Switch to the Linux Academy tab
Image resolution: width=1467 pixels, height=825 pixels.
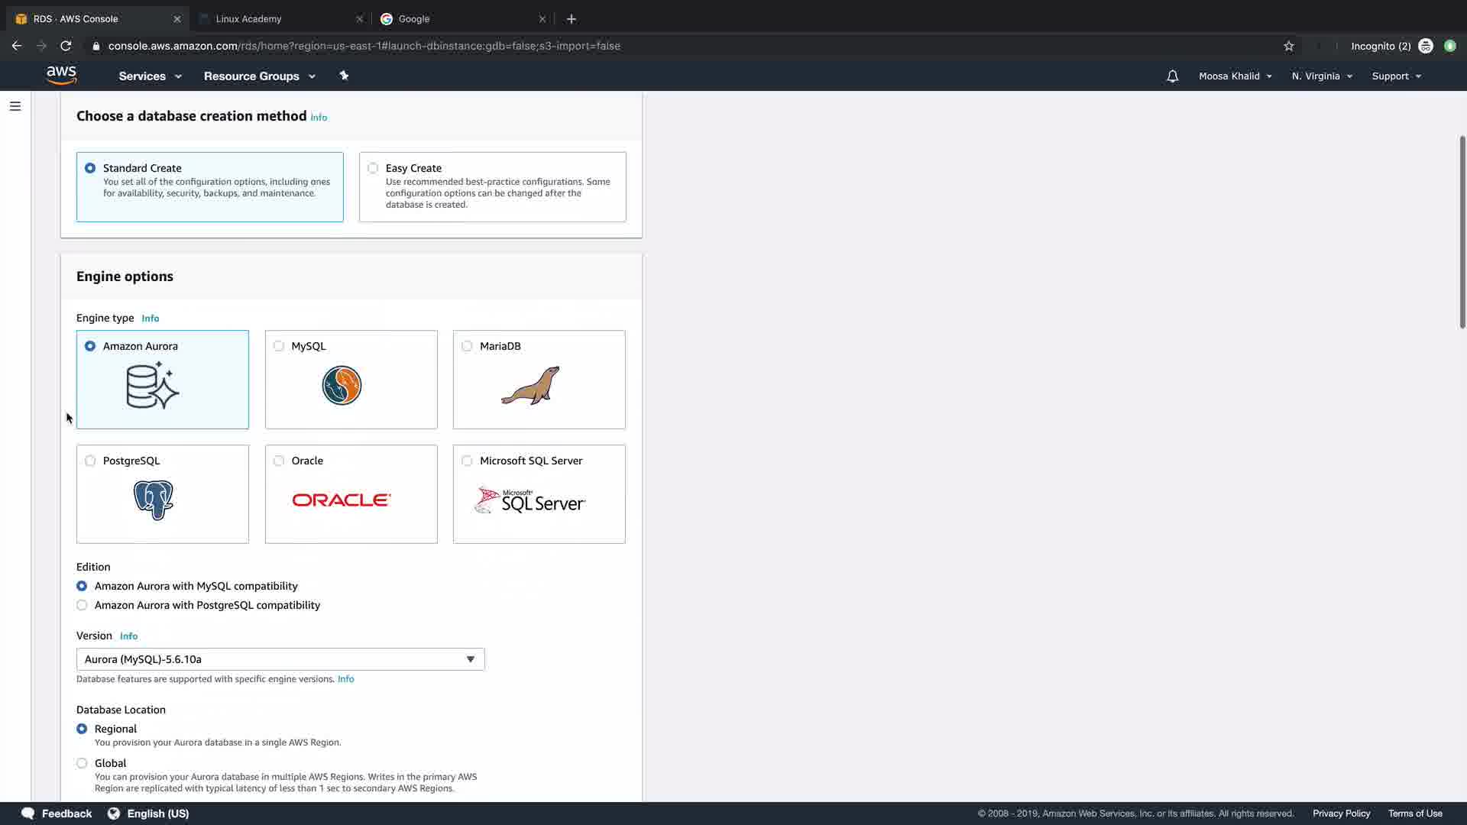pyautogui.click(x=248, y=19)
